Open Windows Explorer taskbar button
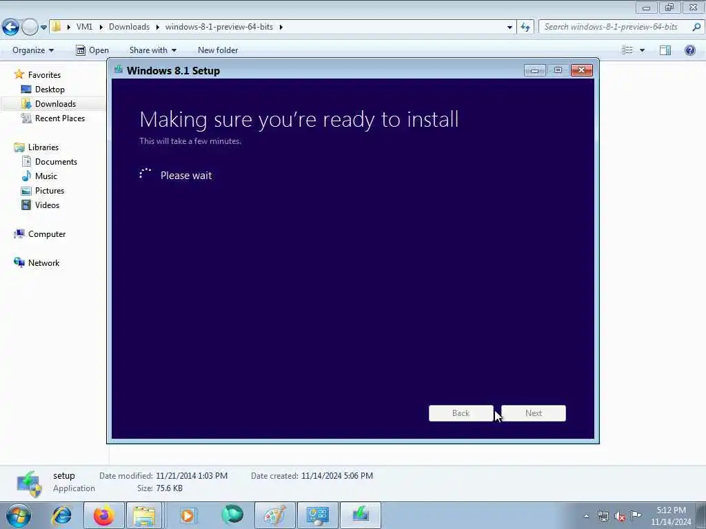 click(144, 515)
